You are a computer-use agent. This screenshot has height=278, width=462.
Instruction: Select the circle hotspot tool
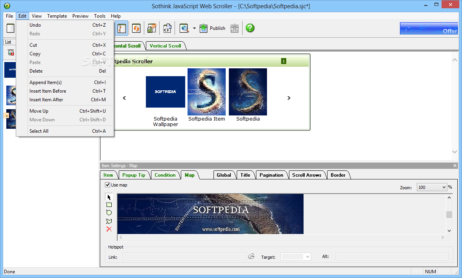(x=109, y=213)
